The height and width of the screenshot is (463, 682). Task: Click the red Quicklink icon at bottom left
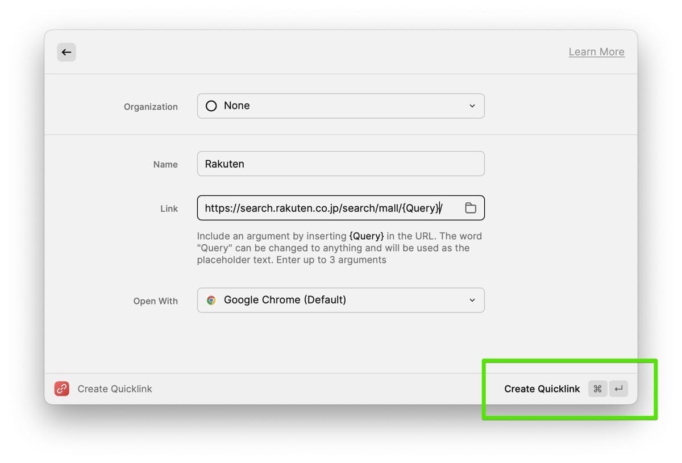point(62,389)
